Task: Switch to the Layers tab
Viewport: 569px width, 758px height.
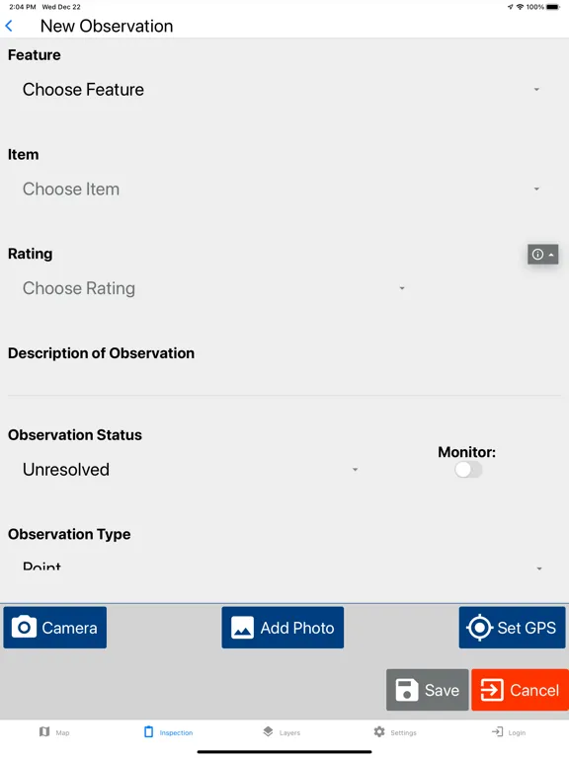Action: click(x=282, y=732)
